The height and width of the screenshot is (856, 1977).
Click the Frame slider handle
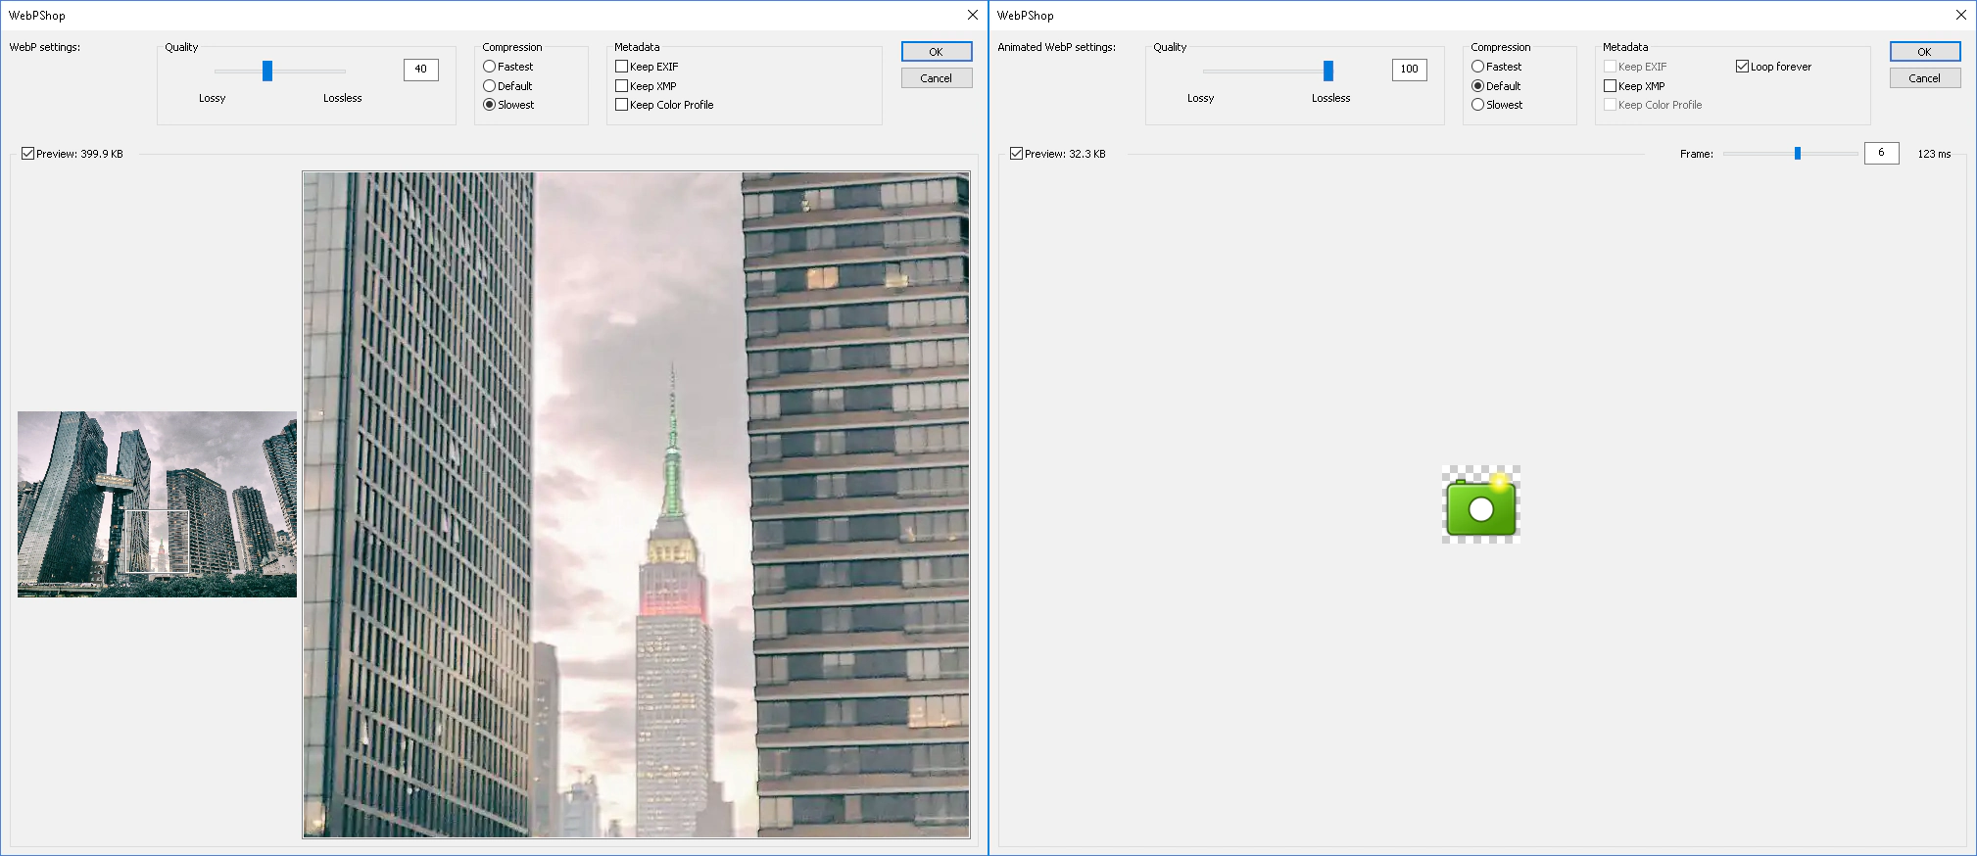pyautogui.click(x=1798, y=154)
